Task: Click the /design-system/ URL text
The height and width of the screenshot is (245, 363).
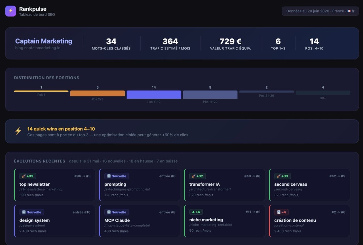Action: pyautogui.click(x=32, y=225)
